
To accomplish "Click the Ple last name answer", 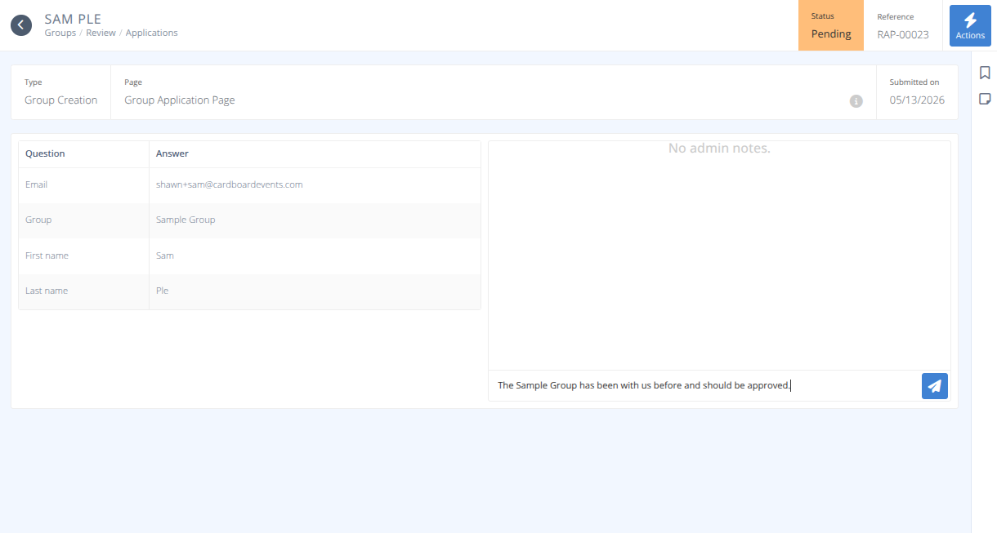I will [x=162, y=291].
